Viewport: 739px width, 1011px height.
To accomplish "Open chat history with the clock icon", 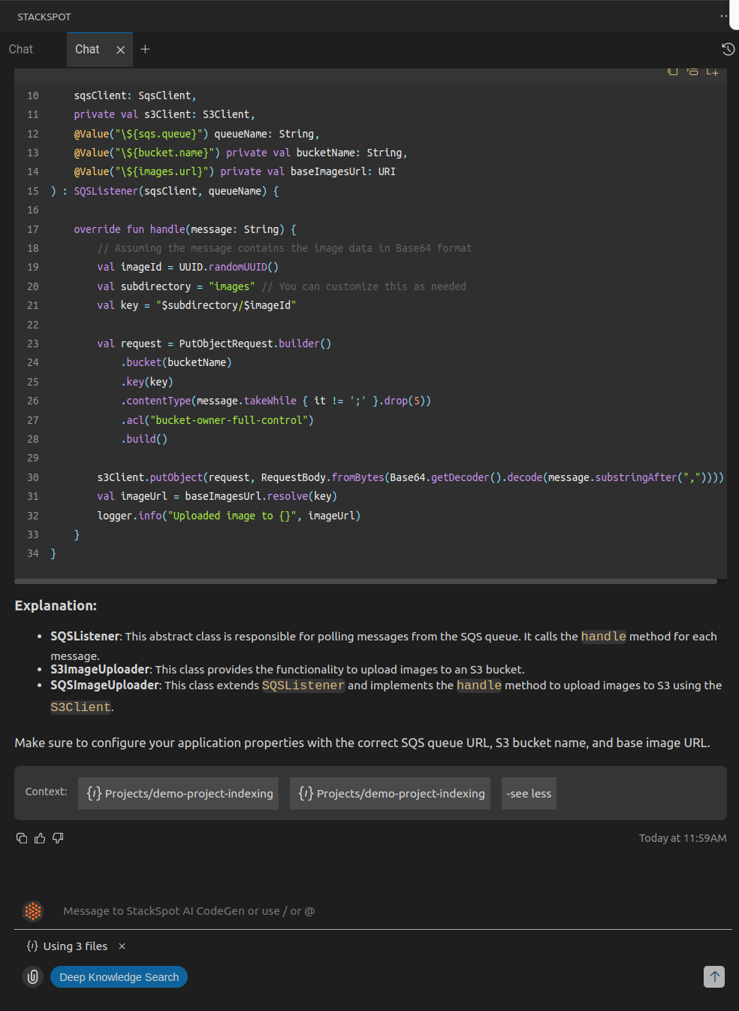I will (x=728, y=50).
